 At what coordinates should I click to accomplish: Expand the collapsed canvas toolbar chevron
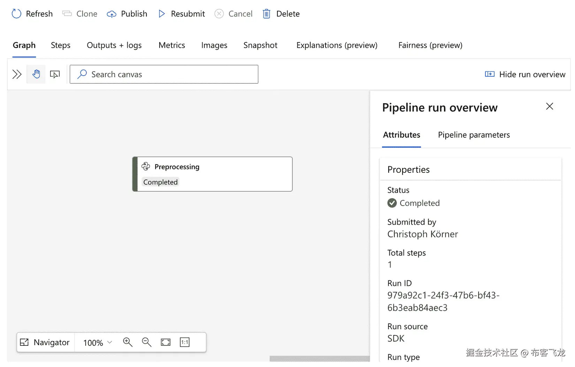16,74
